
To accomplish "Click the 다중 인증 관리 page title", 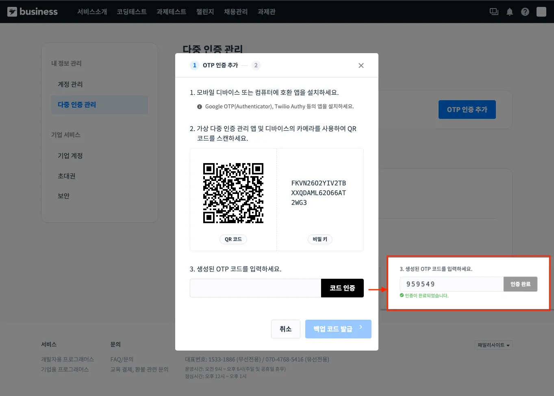I will point(213,49).
